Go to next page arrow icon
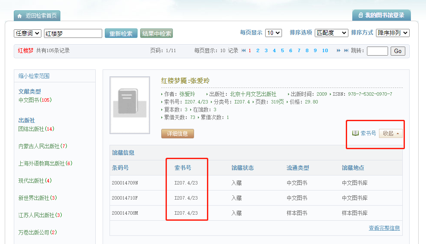Screen dimensions: 426x244 pos(338,50)
